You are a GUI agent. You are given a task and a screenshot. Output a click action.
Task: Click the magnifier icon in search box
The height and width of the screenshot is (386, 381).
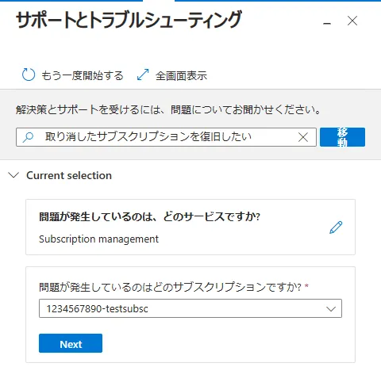pyautogui.click(x=28, y=137)
